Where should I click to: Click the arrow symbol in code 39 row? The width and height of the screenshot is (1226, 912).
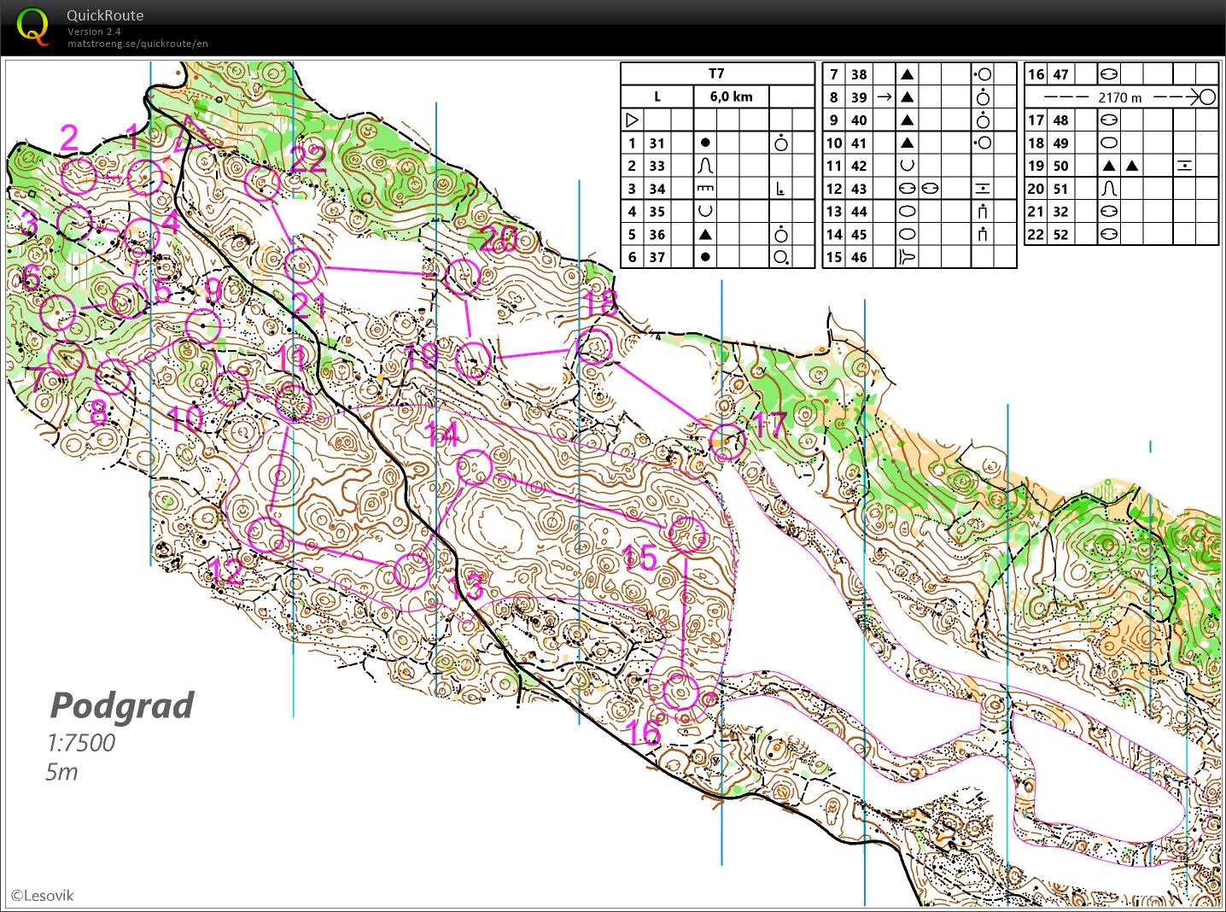pyautogui.click(x=884, y=97)
